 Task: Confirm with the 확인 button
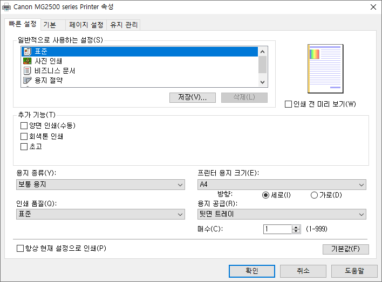pos(252,271)
